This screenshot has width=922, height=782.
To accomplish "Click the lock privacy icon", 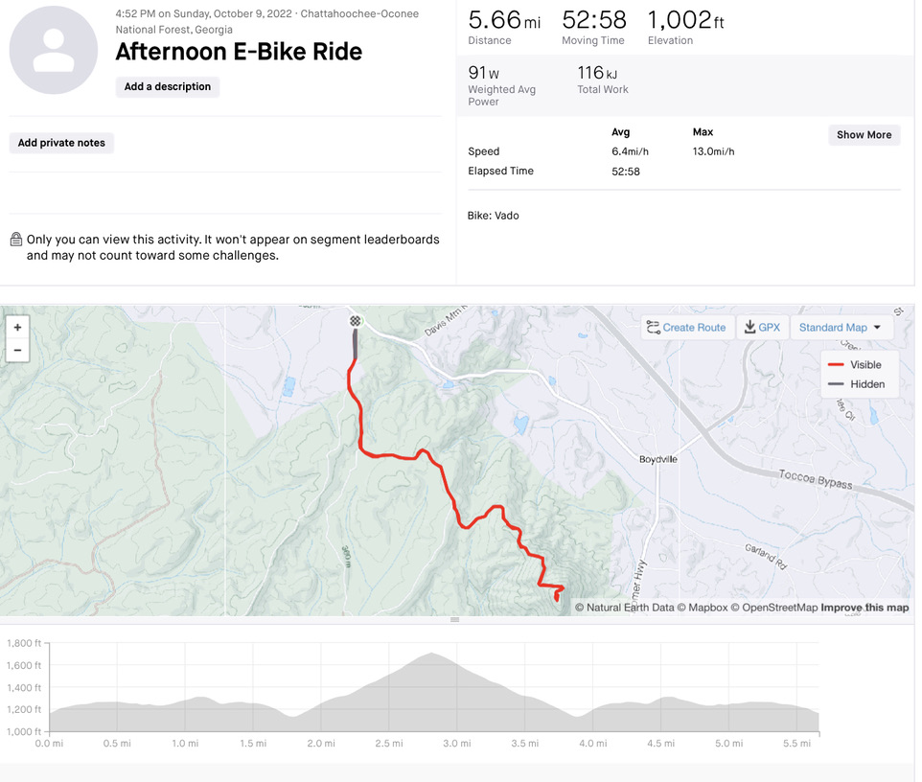I will click(16, 240).
